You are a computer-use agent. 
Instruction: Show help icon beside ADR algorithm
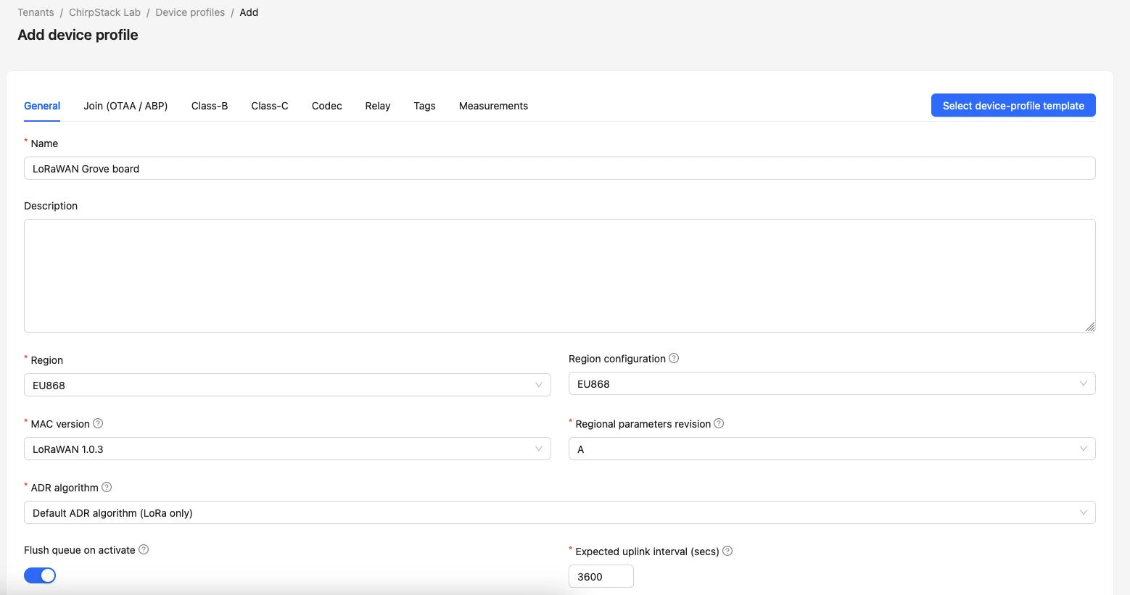pyautogui.click(x=107, y=487)
